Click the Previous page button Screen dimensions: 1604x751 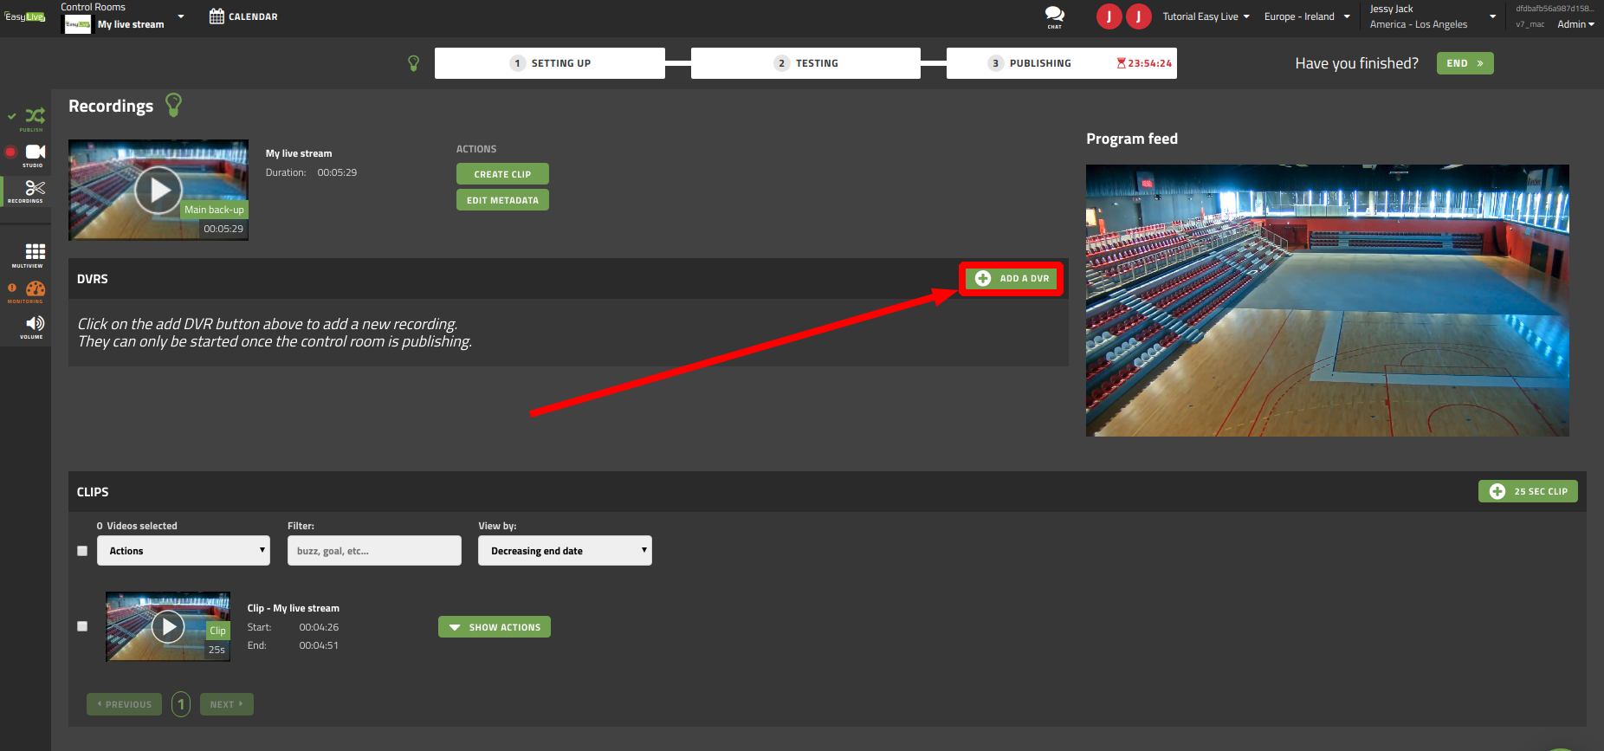(124, 704)
